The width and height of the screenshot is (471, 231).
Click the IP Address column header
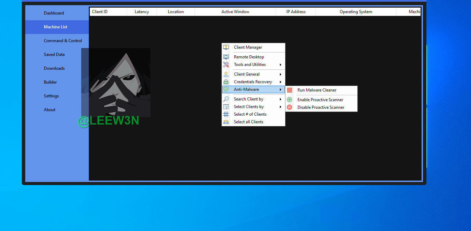point(296,12)
